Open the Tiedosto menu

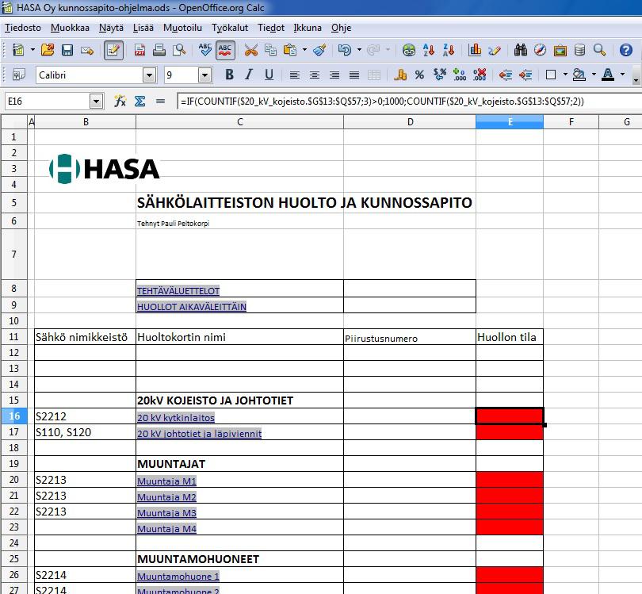[23, 28]
